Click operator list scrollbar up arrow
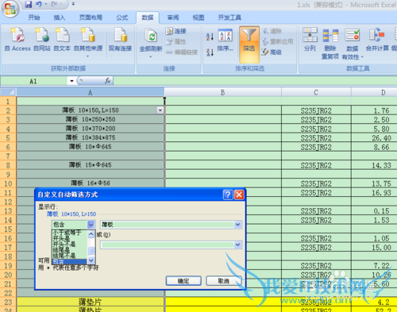 click(91, 234)
